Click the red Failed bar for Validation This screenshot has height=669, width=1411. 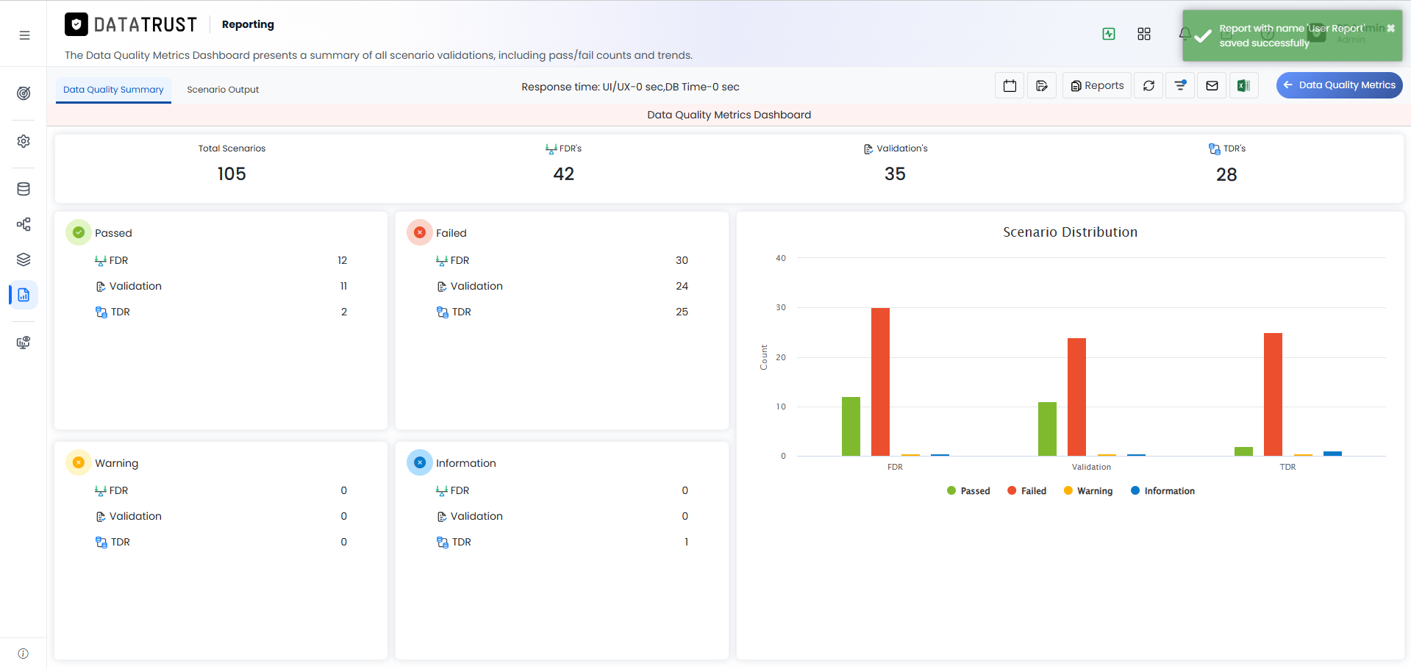tap(1076, 397)
